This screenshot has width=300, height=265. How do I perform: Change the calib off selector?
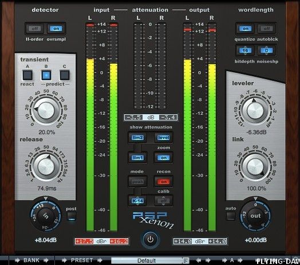tap(164, 201)
